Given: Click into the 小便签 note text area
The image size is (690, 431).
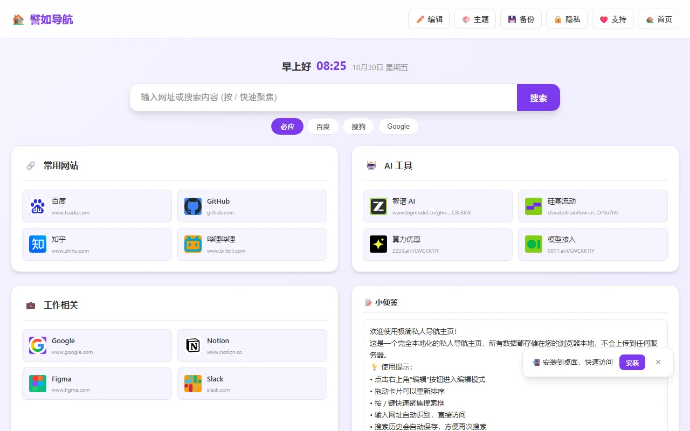Looking at the screenshot, I should tap(515, 376).
